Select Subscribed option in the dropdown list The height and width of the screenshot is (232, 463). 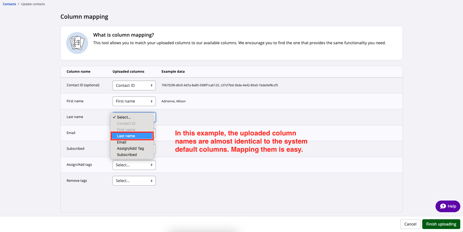tap(127, 155)
